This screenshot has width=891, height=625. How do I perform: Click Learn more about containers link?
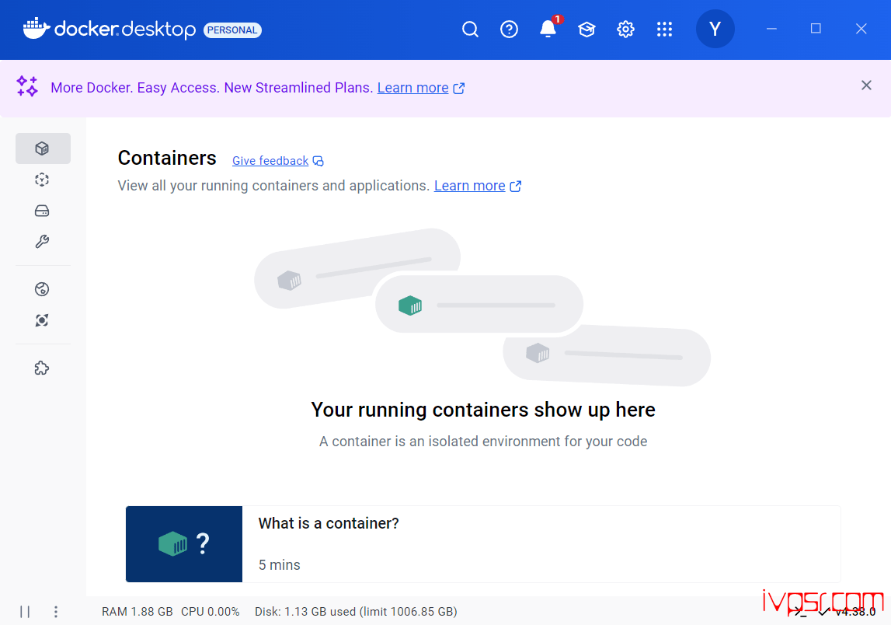click(470, 186)
